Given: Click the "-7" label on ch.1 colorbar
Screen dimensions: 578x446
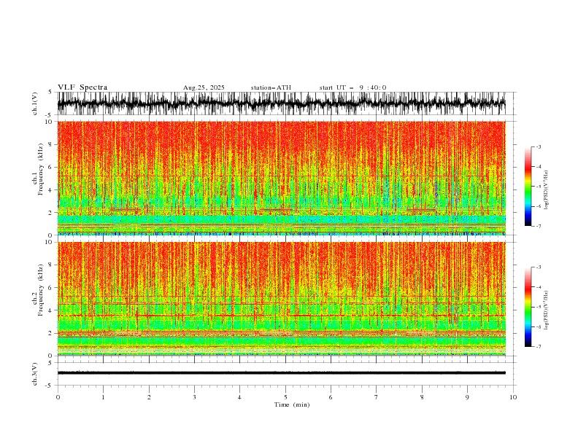Looking at the screenshot, I should point(539,226).
